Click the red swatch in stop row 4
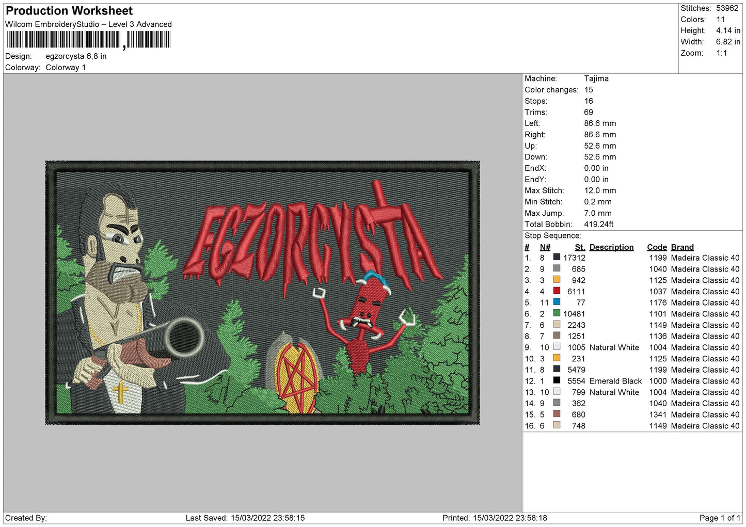746x527 pixels. point(557,291)
